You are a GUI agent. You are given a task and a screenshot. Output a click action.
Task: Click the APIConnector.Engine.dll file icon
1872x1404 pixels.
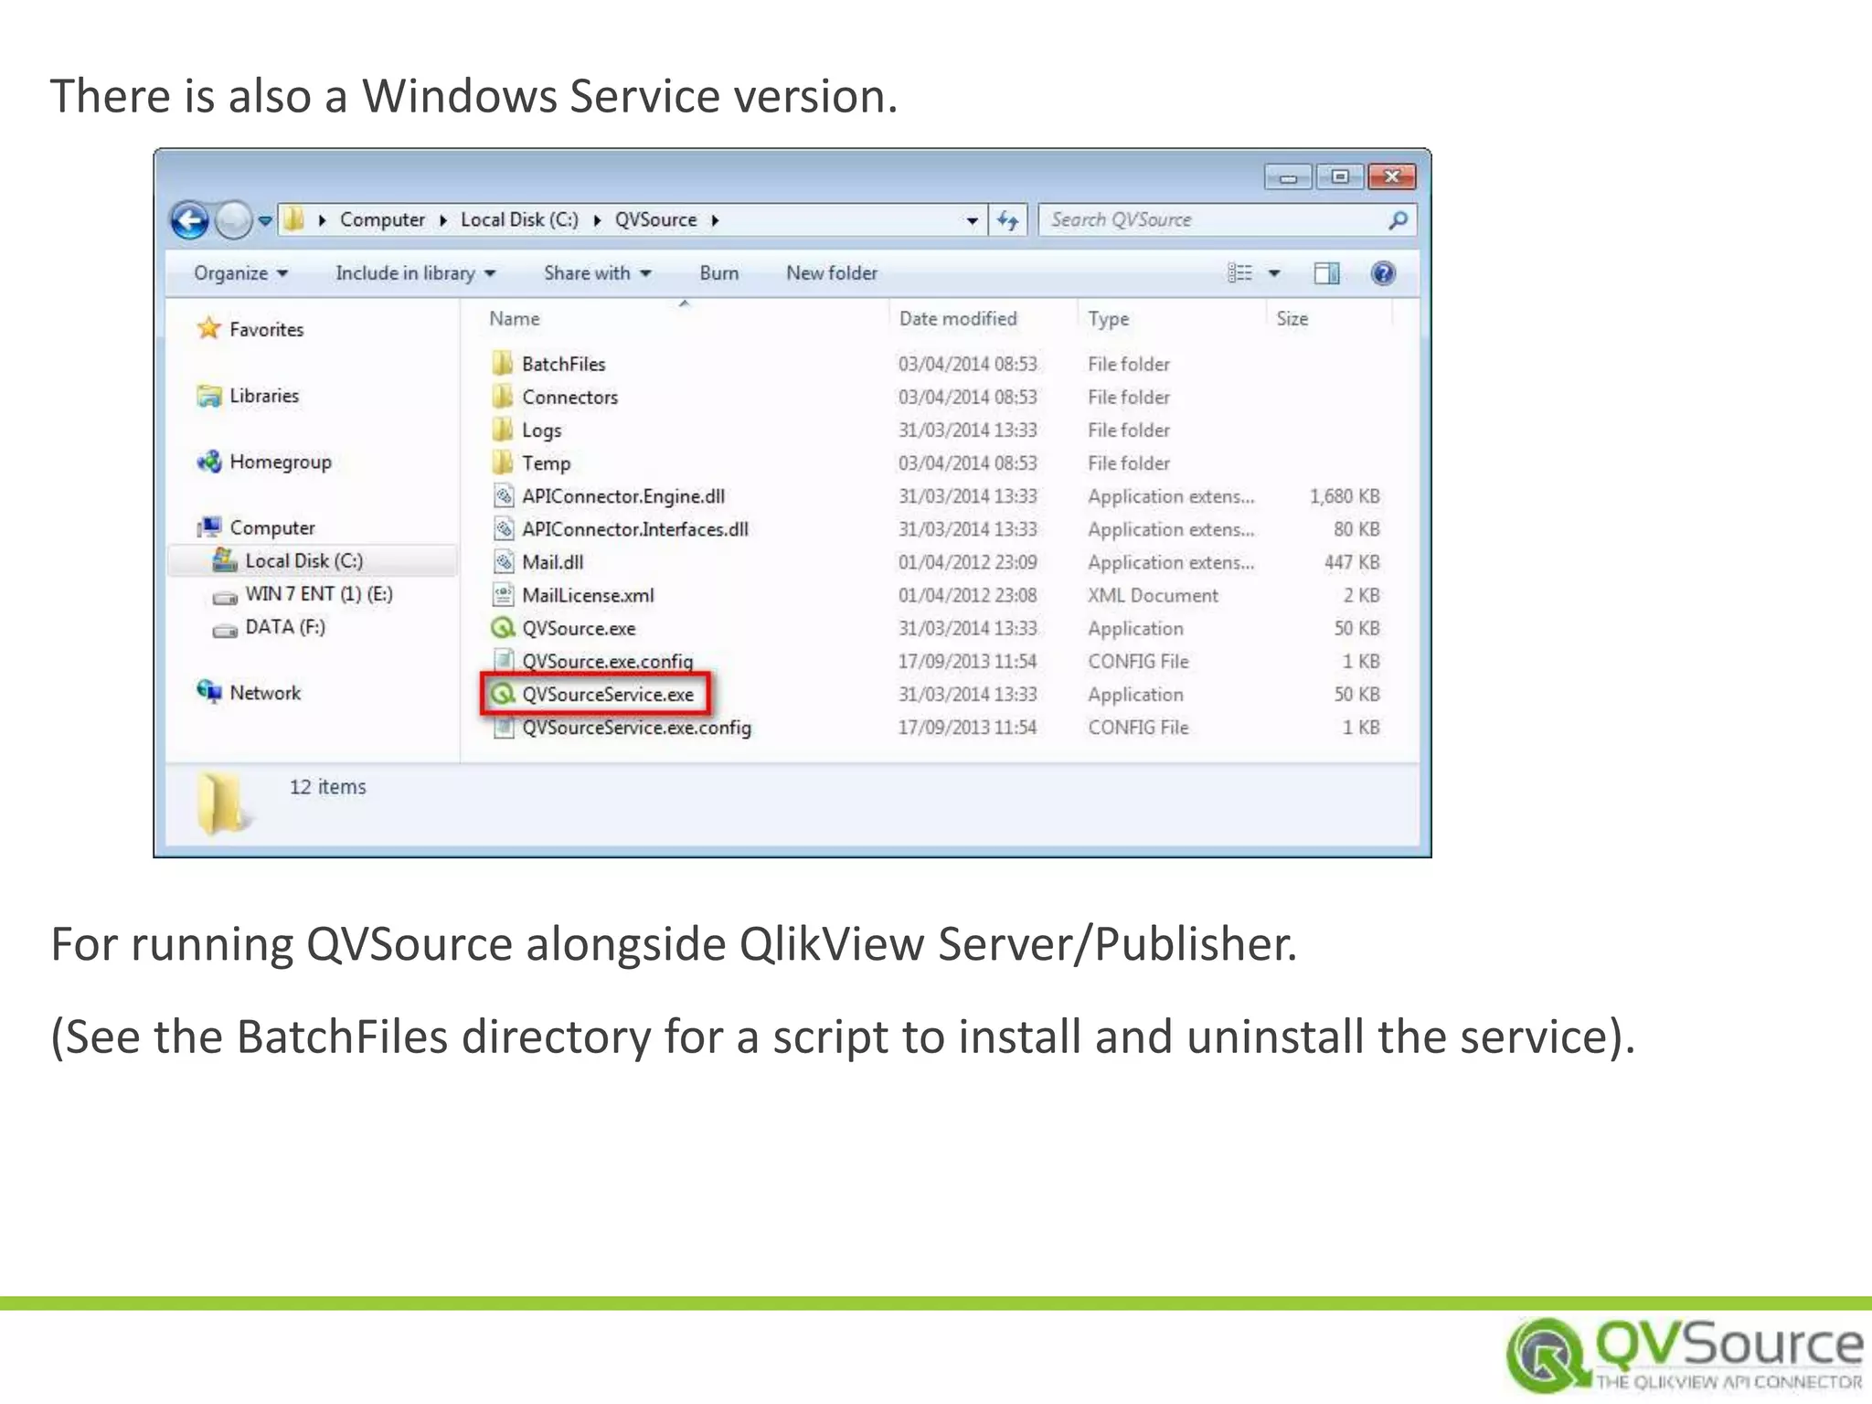(503, 496)
